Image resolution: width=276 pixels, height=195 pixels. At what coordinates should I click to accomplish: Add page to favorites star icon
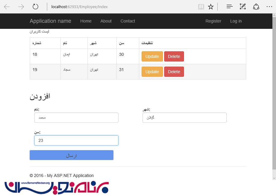point(211,7)
